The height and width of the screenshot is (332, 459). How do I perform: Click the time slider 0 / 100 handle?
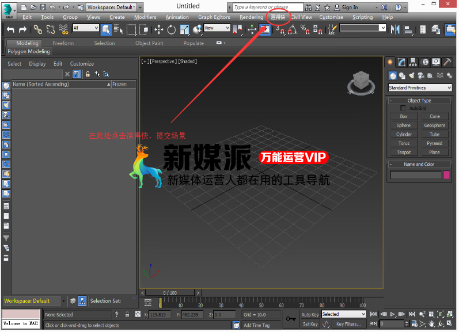(170, 293)
